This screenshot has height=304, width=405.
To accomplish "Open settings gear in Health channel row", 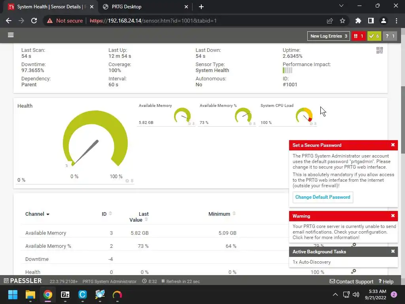I will 354,271.
